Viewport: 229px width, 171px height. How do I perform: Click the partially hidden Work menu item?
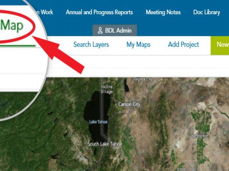coord(45,12)
